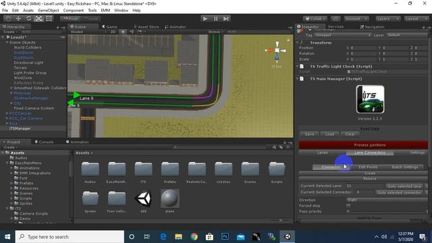
Task: Open the Edit Points sub-tab
Action: [368, 167]
